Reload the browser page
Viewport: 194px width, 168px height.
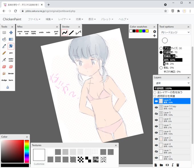tap(15, 11)
